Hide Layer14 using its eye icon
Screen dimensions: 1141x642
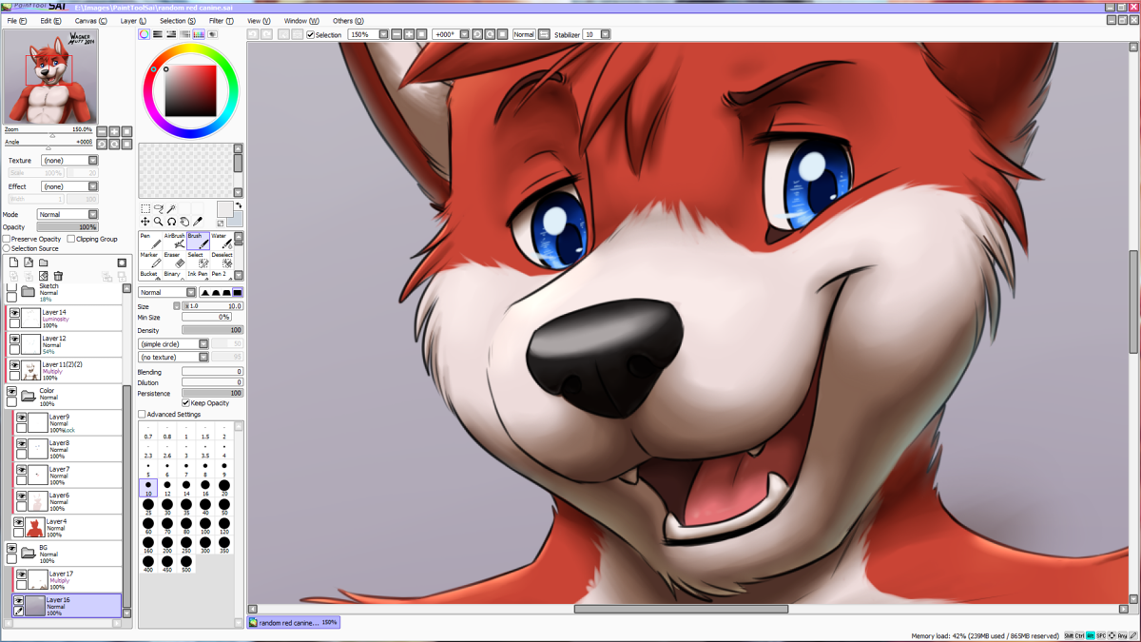coord(15,313)
